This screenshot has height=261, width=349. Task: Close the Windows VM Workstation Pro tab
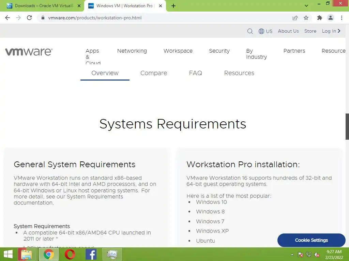161,6
